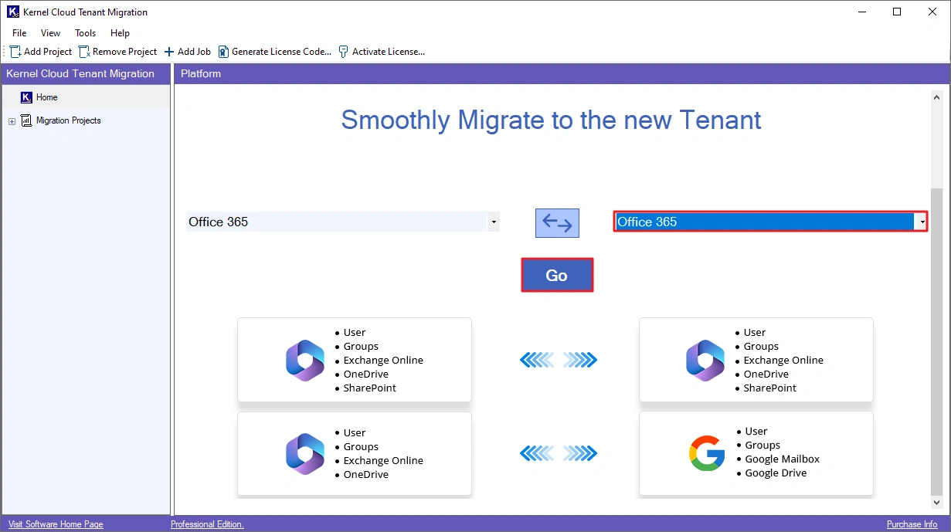Click the Professional Edition link

tap(207, 524)
